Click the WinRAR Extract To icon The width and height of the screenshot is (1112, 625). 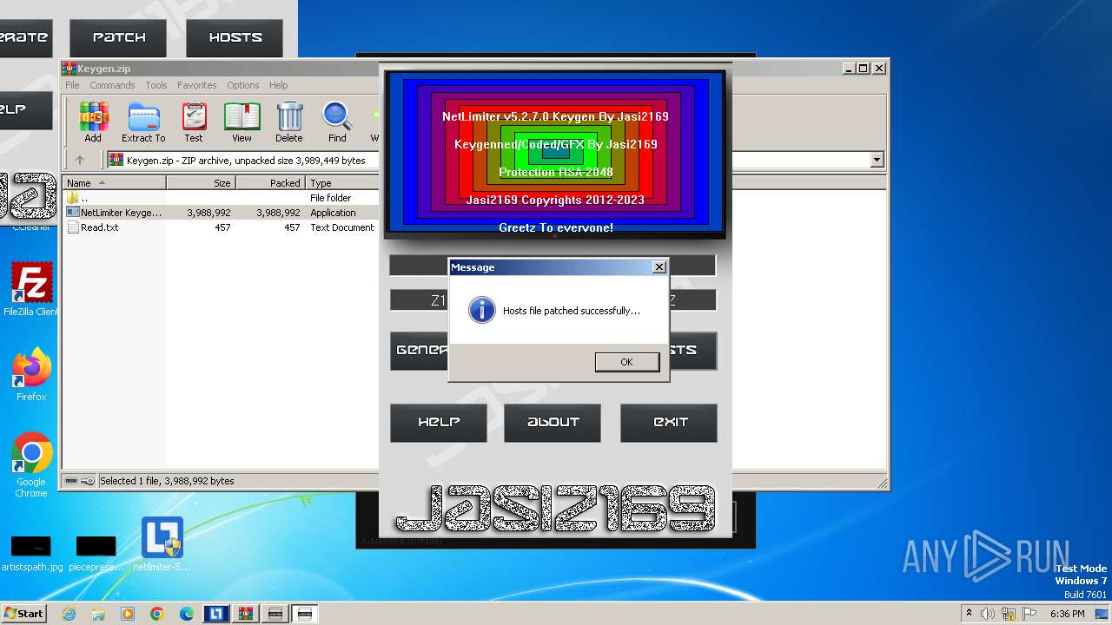[143, 122]
